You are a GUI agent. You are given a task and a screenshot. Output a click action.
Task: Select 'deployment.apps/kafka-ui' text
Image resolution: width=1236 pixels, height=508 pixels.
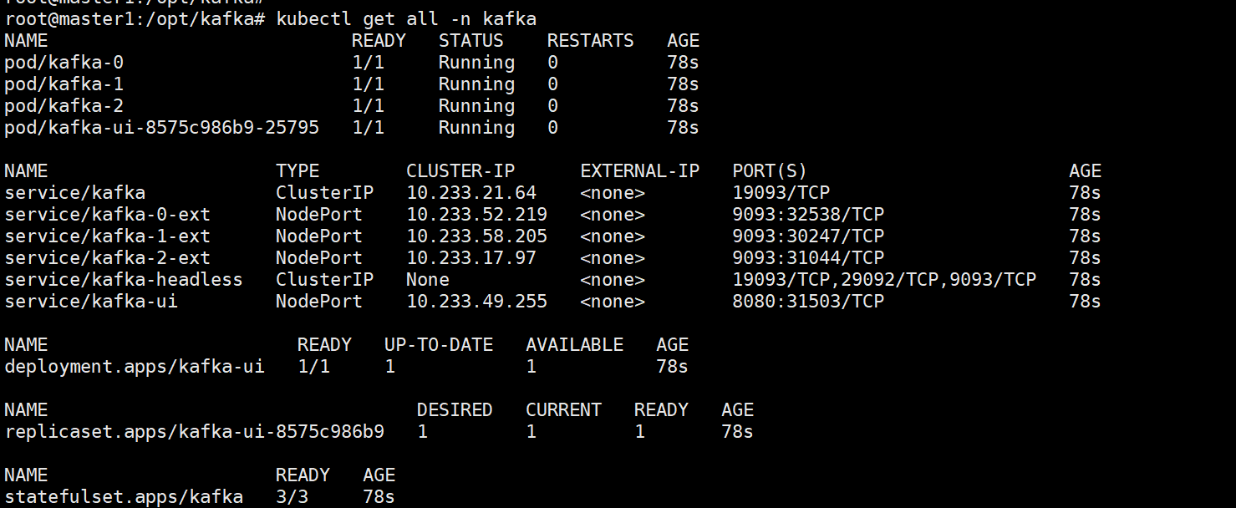[135, 367]
